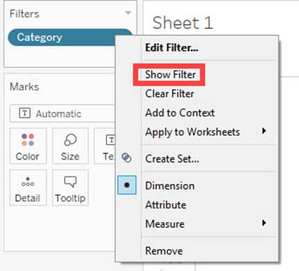The height and width of the screenshot is (271, 299).
Task: Open the Automatic mark type dropdown
Action: point(63,113)
